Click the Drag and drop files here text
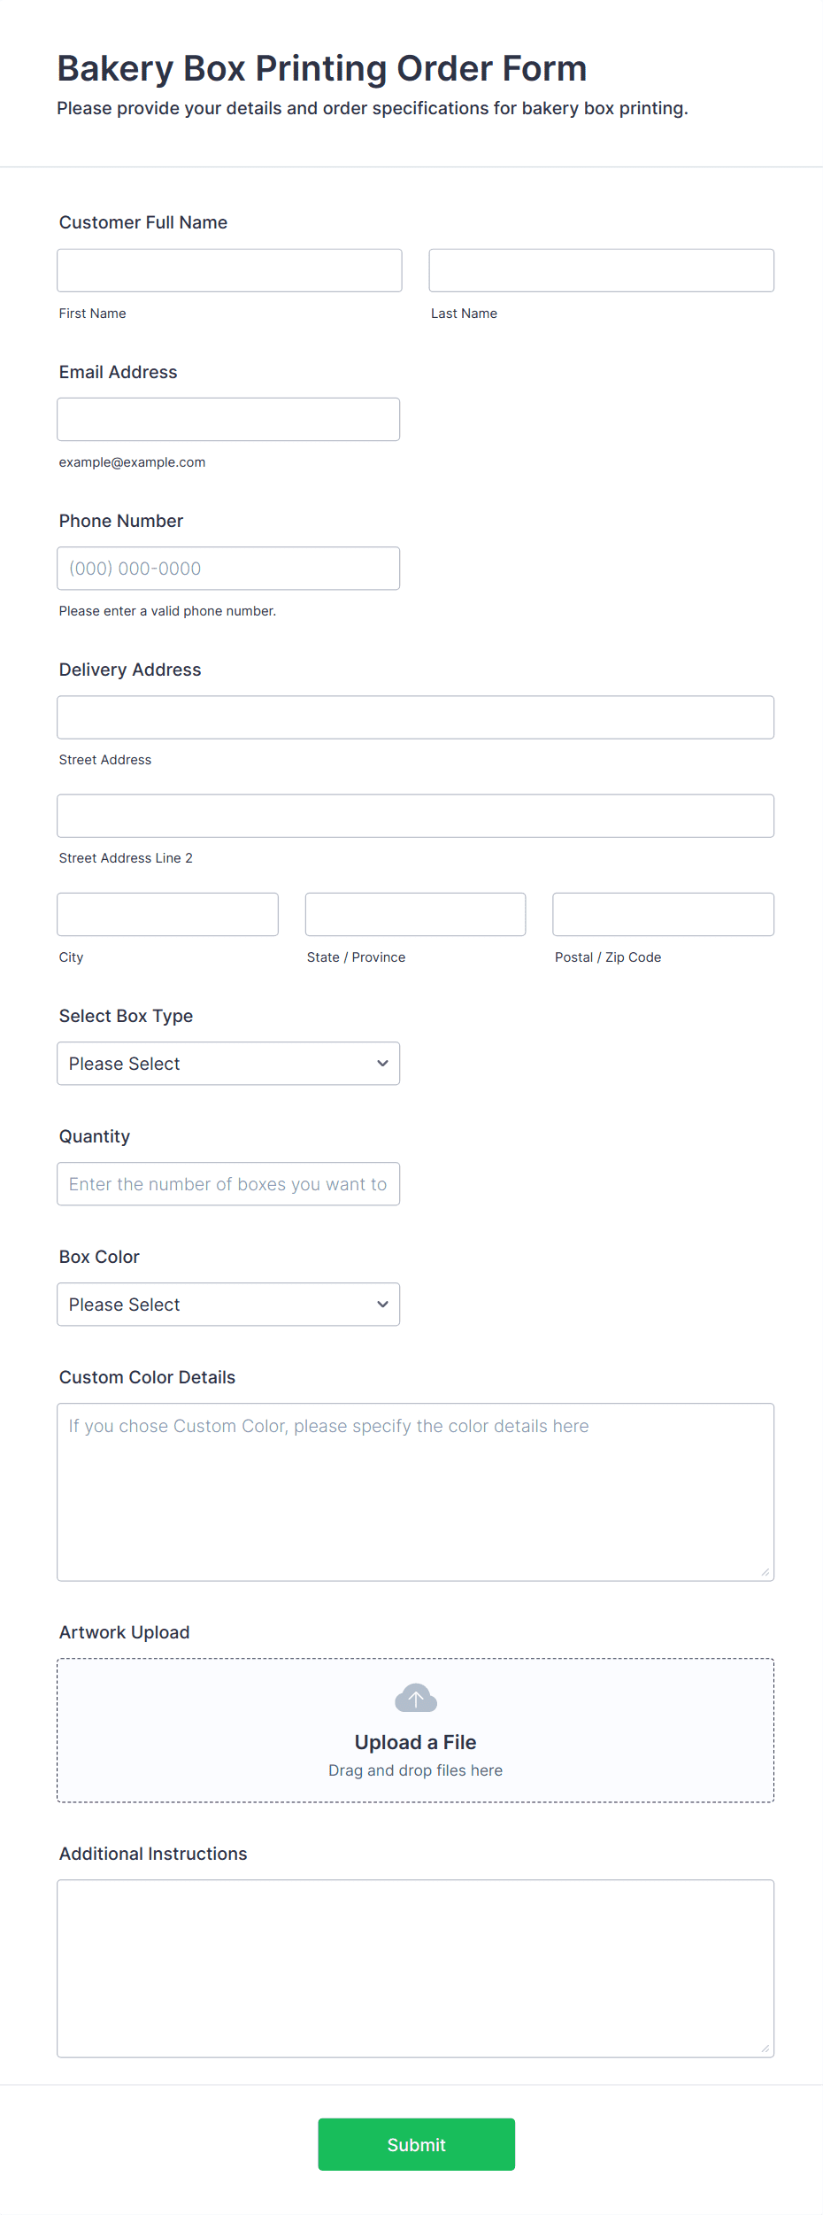823x2215 pixels. point(415,1770)
